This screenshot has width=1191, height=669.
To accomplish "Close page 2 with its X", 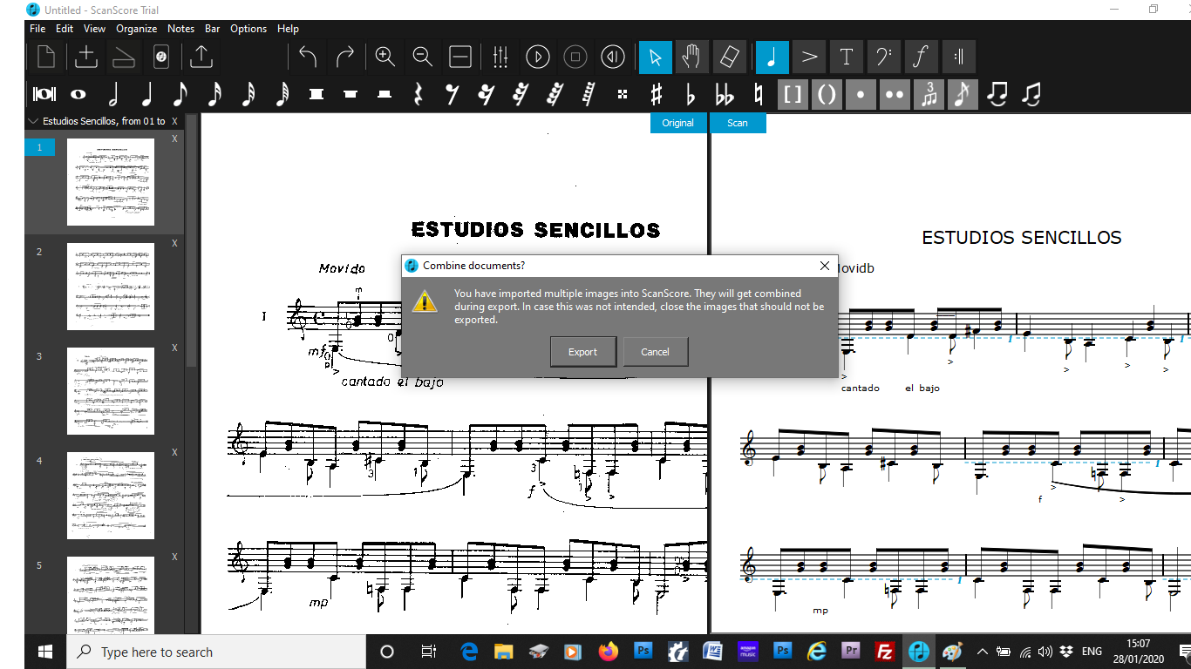I will [x=174, y=243].
